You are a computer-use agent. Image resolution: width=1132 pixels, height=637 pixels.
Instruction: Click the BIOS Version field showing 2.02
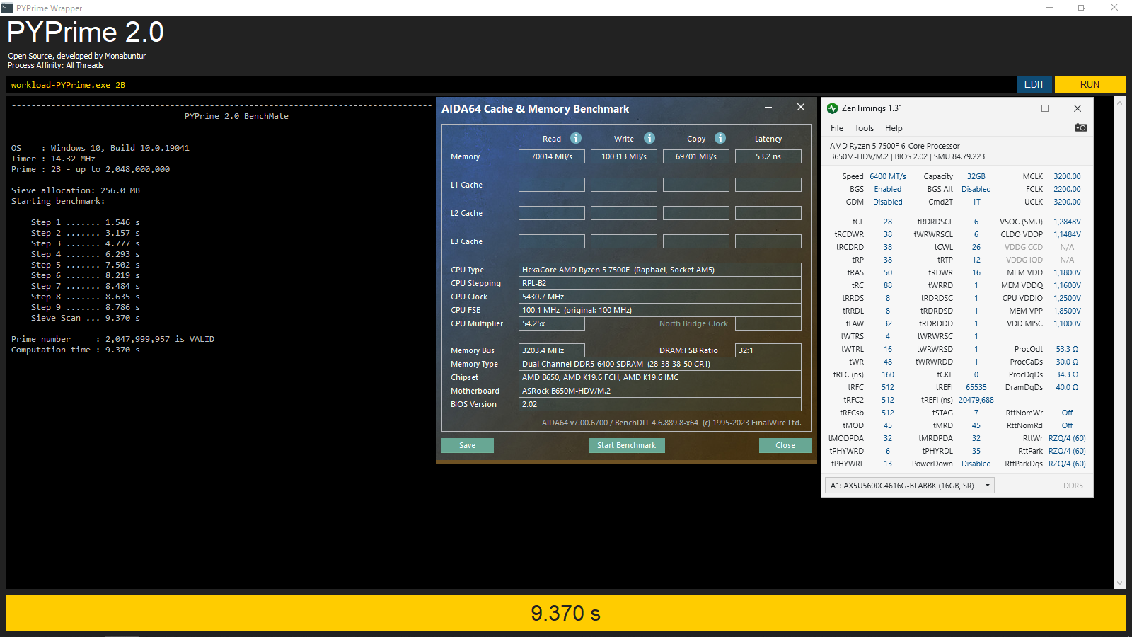[x=660, y=404]
